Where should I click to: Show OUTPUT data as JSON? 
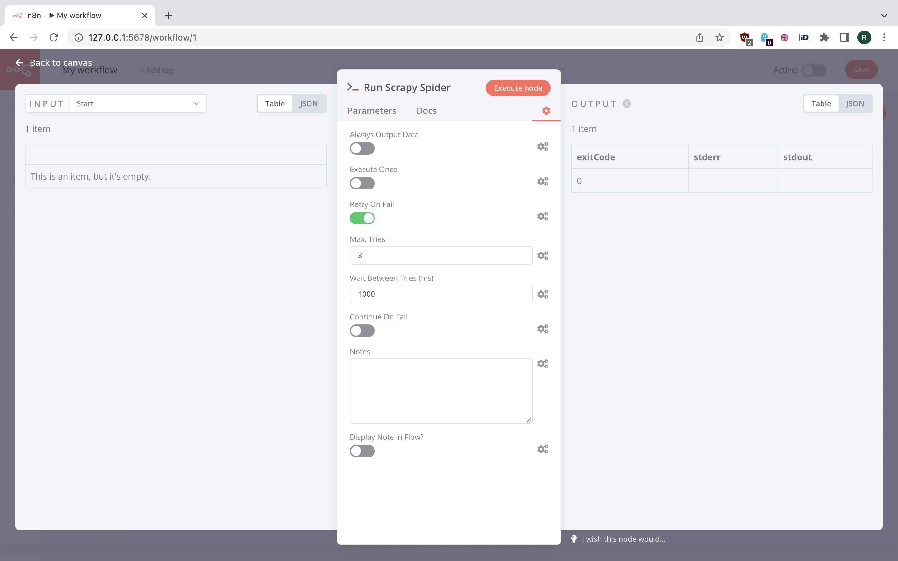point(855,103)
